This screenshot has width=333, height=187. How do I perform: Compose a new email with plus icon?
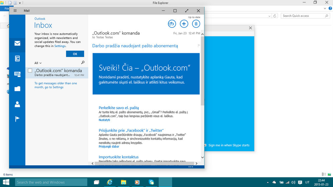tap(184, 24)
